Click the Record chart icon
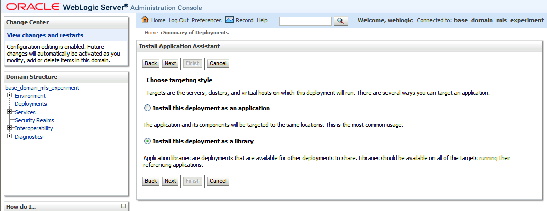Screen dimensions: 547x211 click(229, 20)
